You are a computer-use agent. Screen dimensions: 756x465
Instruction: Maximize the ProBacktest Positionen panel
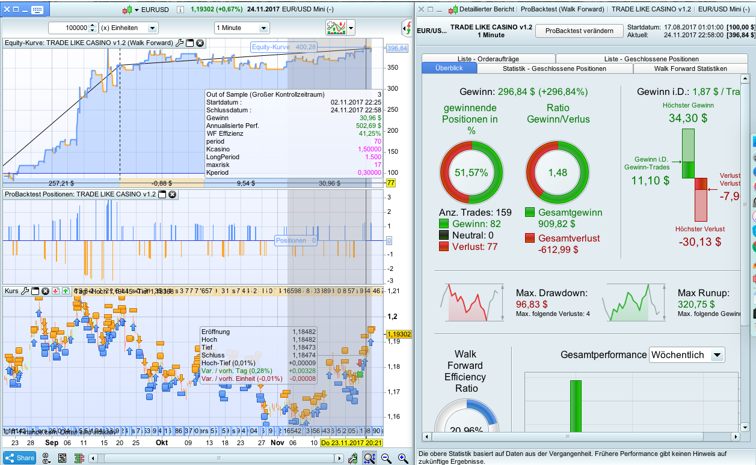[x=162, y=195]
